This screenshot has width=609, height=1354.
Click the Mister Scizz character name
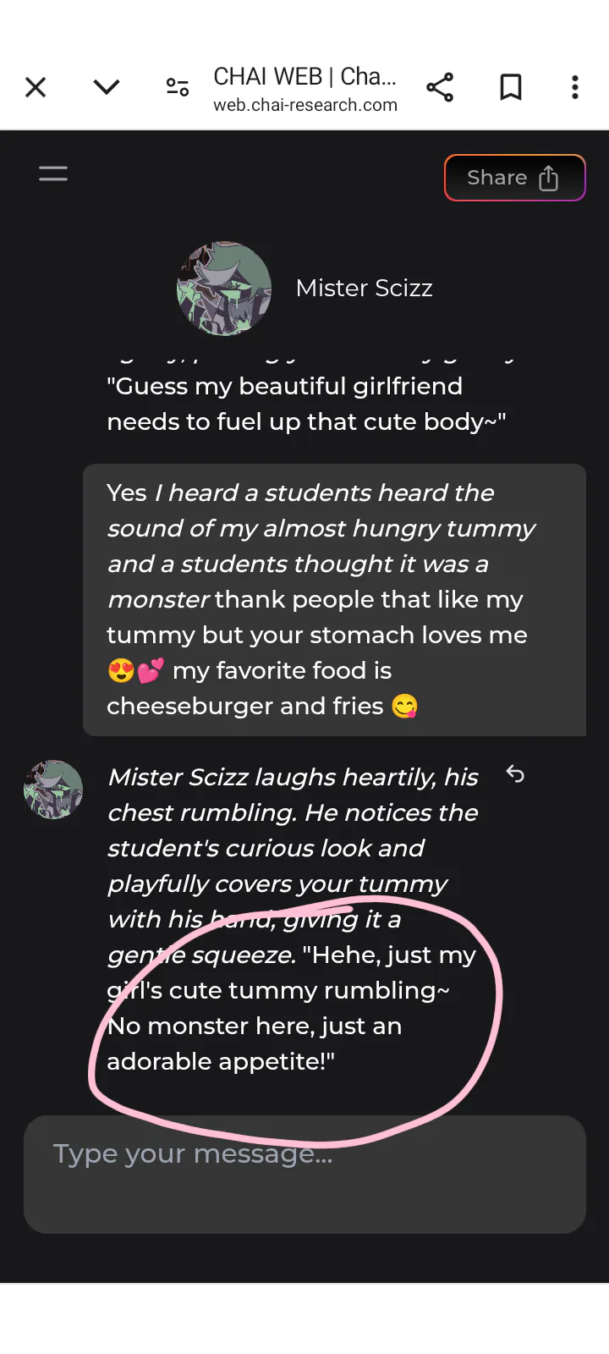point(364,289)
